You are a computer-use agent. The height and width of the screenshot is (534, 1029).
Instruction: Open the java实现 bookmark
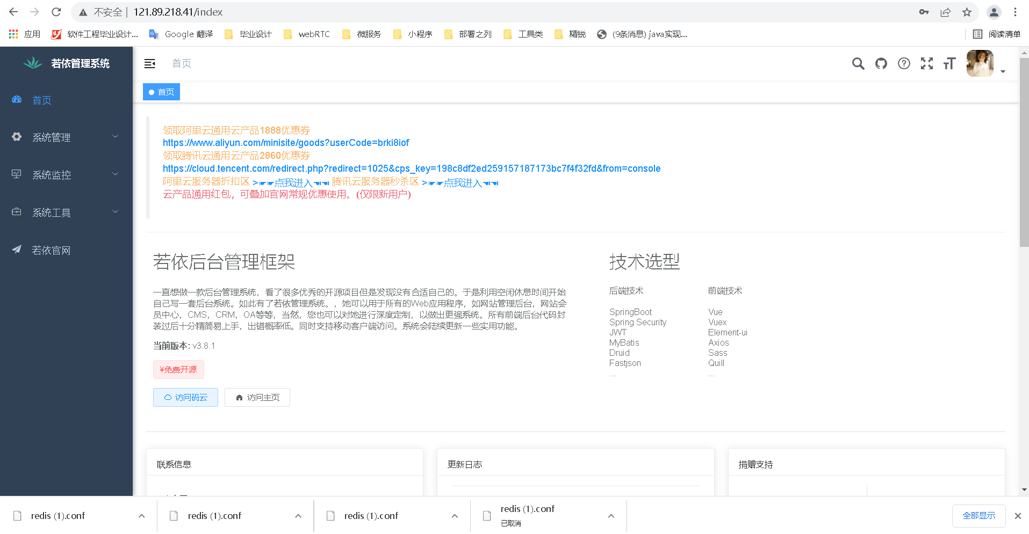point(642,34)
